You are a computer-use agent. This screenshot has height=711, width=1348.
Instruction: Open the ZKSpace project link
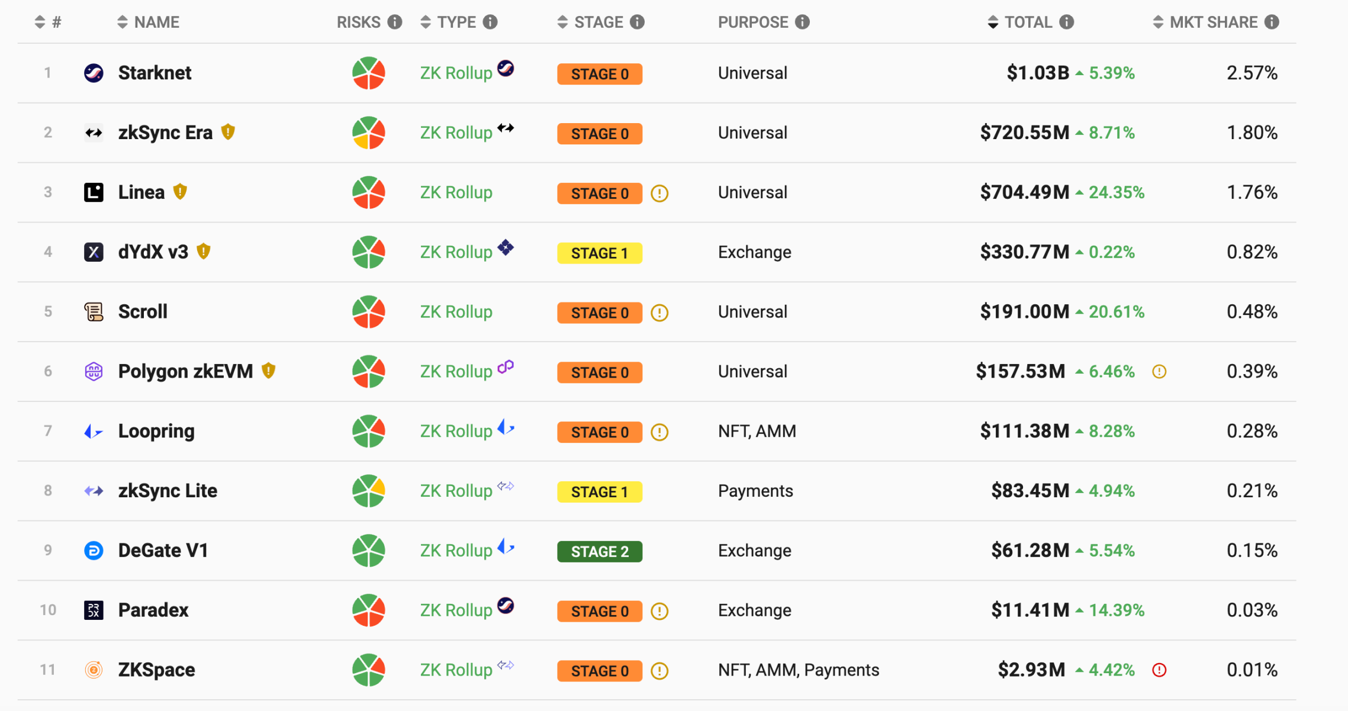point(156,670)
